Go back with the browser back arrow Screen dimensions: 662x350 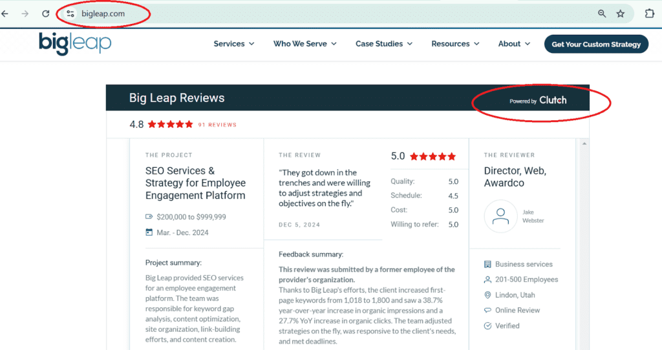[5, 14]
